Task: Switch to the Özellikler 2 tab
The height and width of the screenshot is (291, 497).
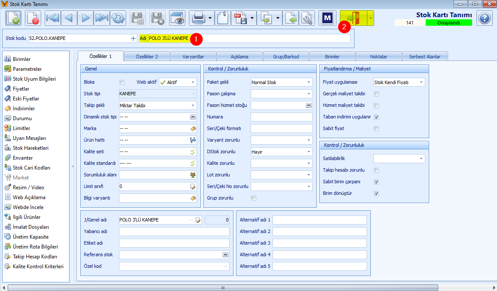Action: point(147,56)
